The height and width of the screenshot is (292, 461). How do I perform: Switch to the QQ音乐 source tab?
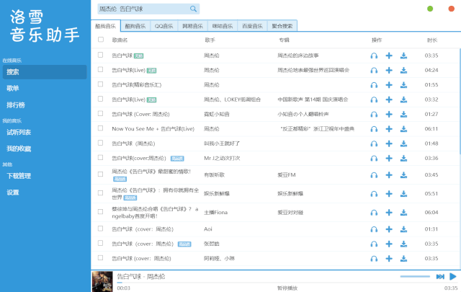point(166,26)
